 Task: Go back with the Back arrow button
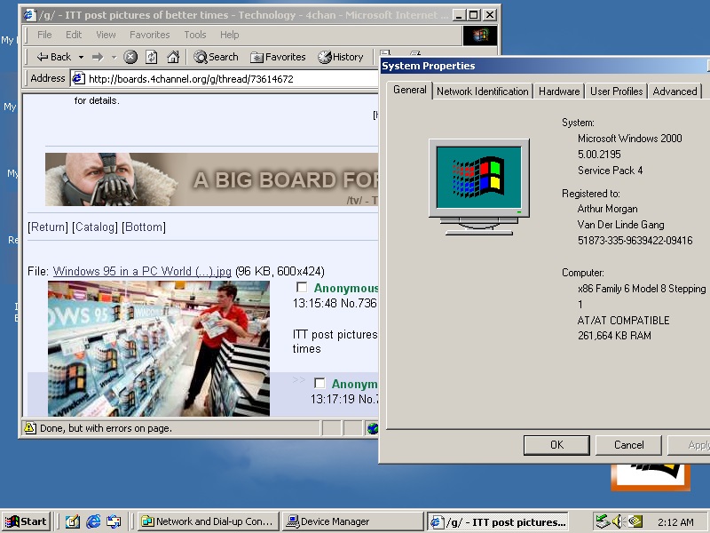tap(54, 57)
